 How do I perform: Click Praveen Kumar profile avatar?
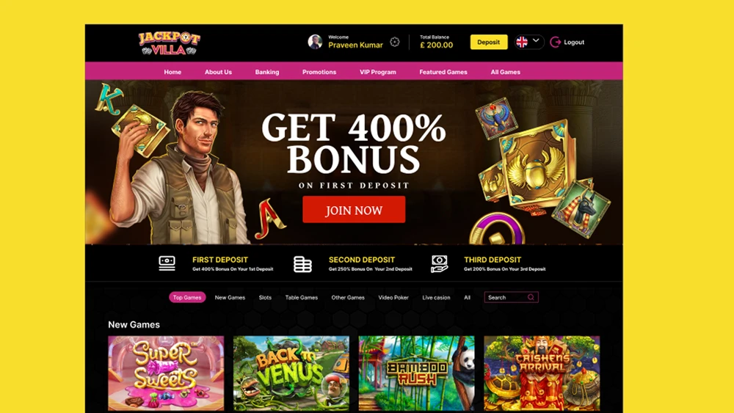pos(315,42)
